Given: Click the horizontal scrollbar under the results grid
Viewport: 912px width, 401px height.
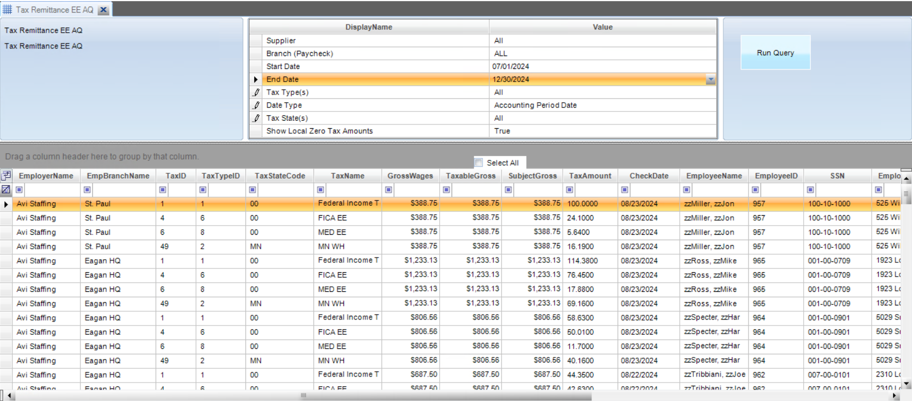Looking at the screenshot, I should [x=303, y=396].
